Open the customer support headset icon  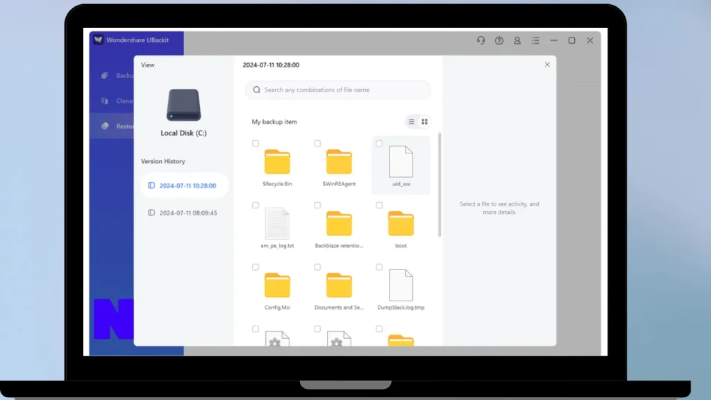(480, 40)
